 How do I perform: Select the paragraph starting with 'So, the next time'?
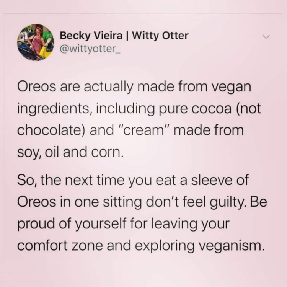point(142,213)
